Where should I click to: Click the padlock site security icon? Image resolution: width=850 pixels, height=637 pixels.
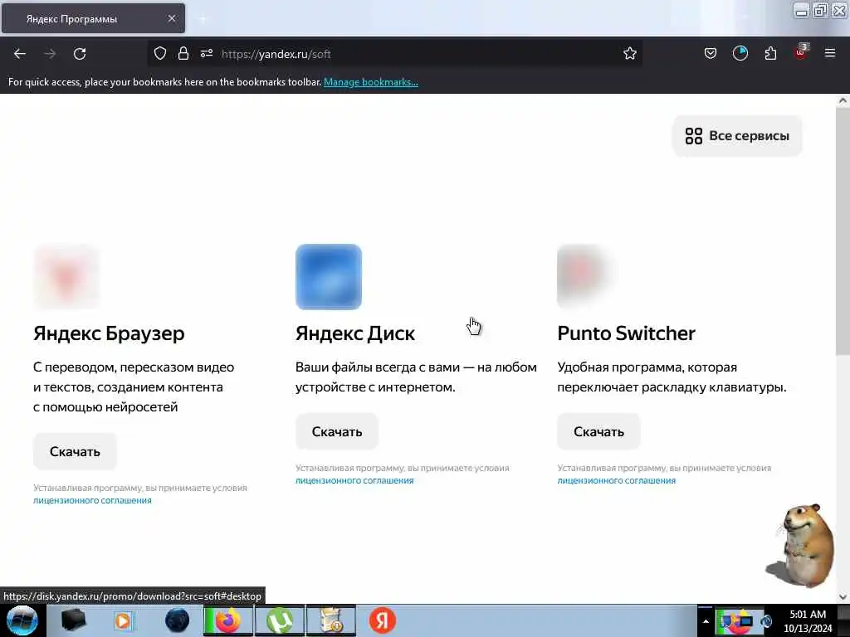183,53
